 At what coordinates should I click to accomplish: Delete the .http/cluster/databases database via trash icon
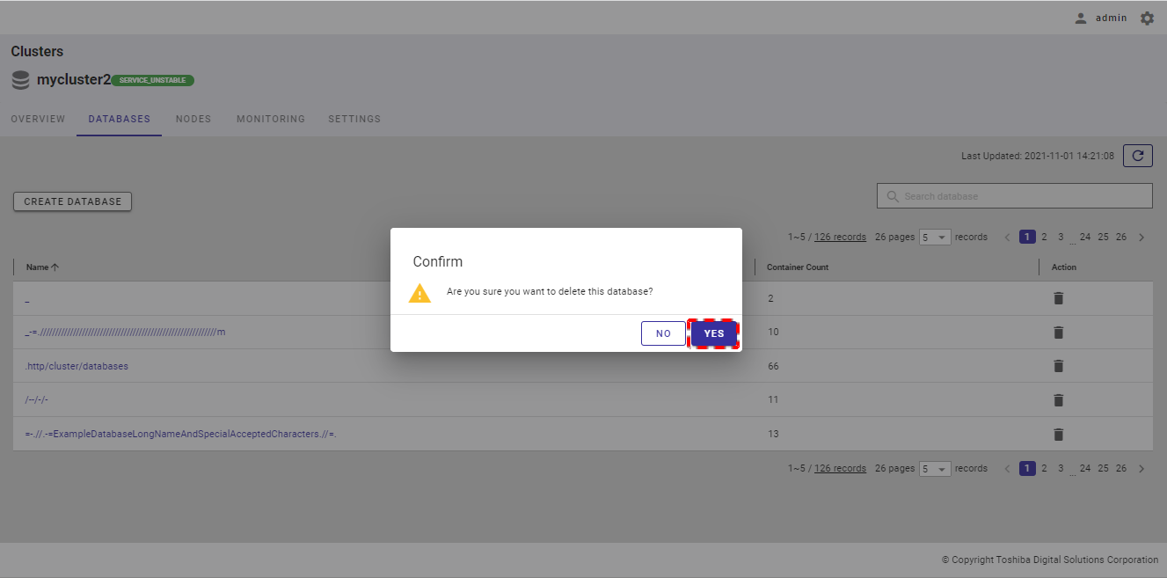coord(1058,366)
